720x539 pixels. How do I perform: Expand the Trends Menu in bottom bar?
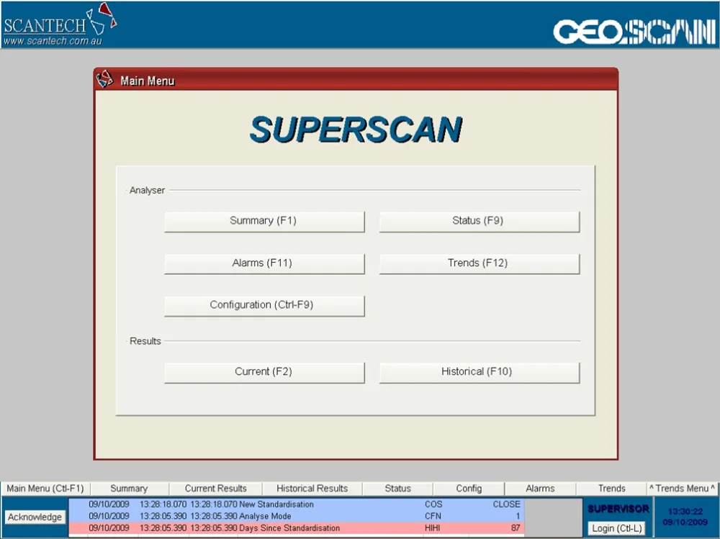point(682,489)
